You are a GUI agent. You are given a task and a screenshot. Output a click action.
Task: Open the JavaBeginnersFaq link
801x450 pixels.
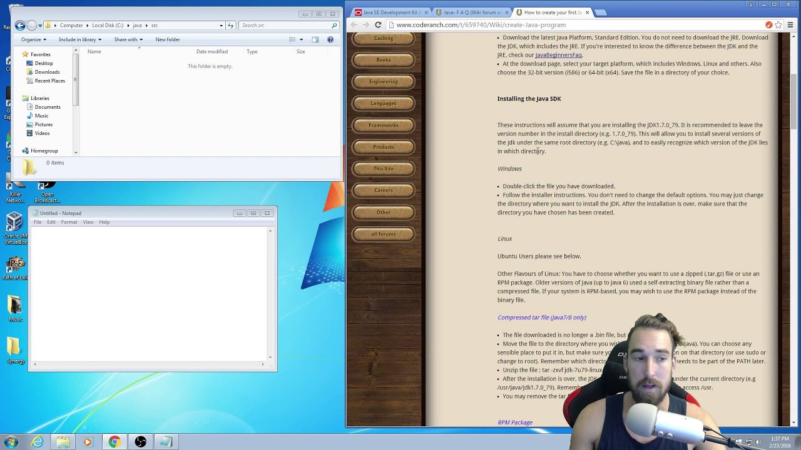click(x=558, y=55)
